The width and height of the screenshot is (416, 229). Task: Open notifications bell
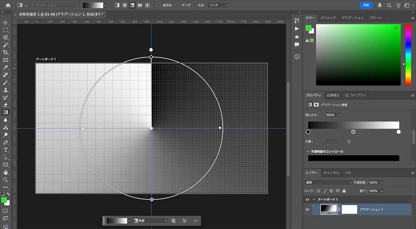coord(380,5)
